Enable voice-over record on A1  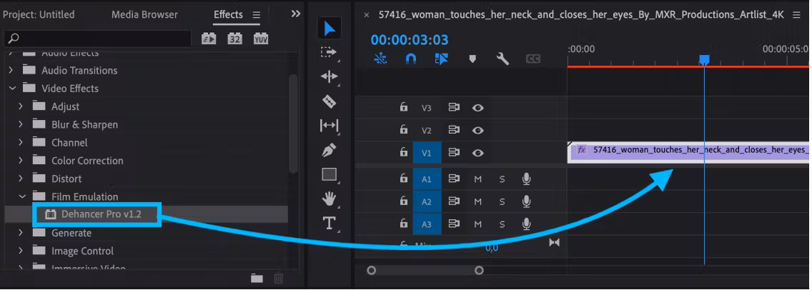click(x=526, y=179)
